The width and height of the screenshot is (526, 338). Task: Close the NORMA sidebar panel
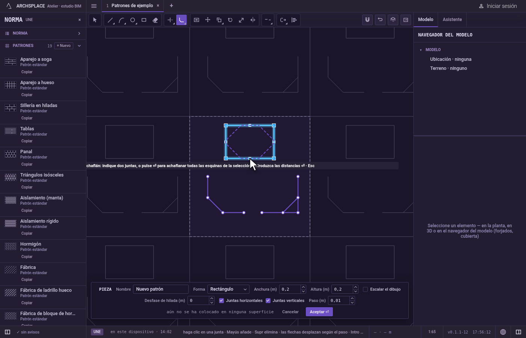click(80, 20)
